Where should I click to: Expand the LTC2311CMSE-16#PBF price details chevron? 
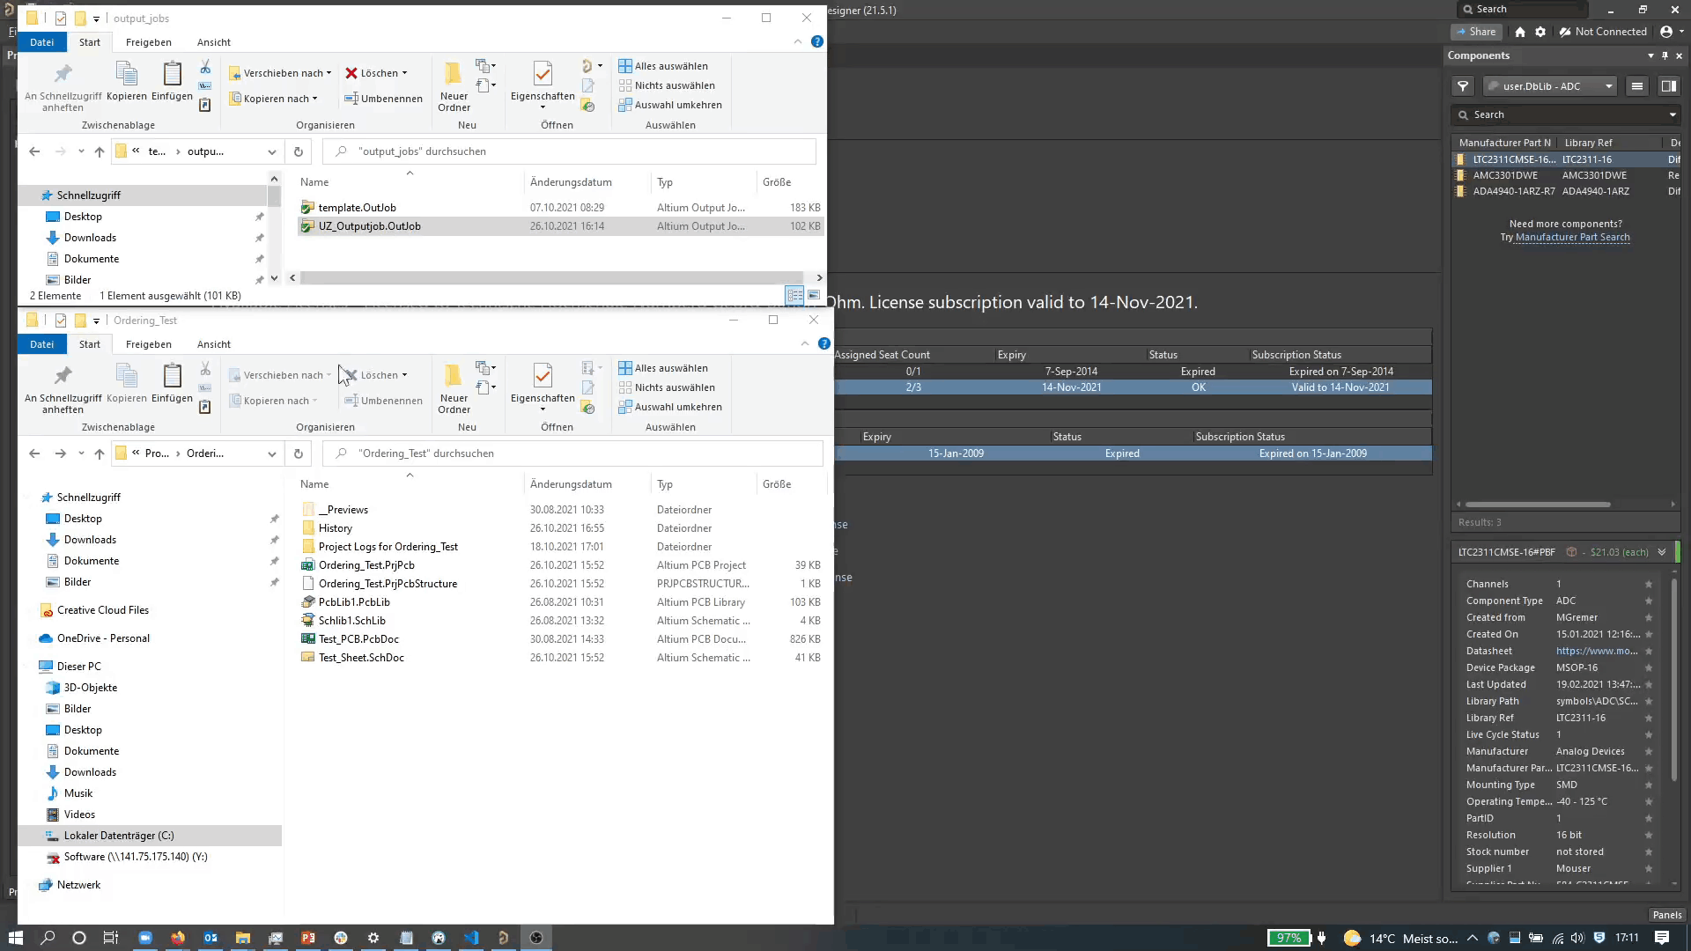click(1662, 552)
